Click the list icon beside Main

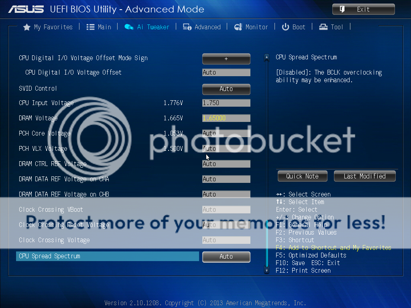point(90,27)
